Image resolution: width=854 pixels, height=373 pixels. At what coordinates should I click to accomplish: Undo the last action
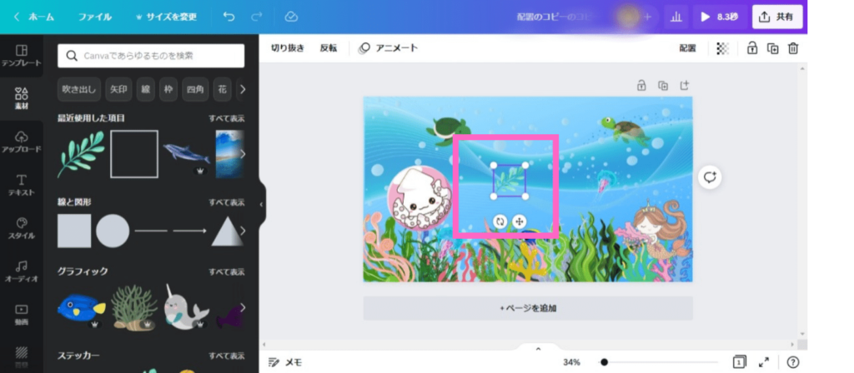pyautogui.click(x=229, y=17)
